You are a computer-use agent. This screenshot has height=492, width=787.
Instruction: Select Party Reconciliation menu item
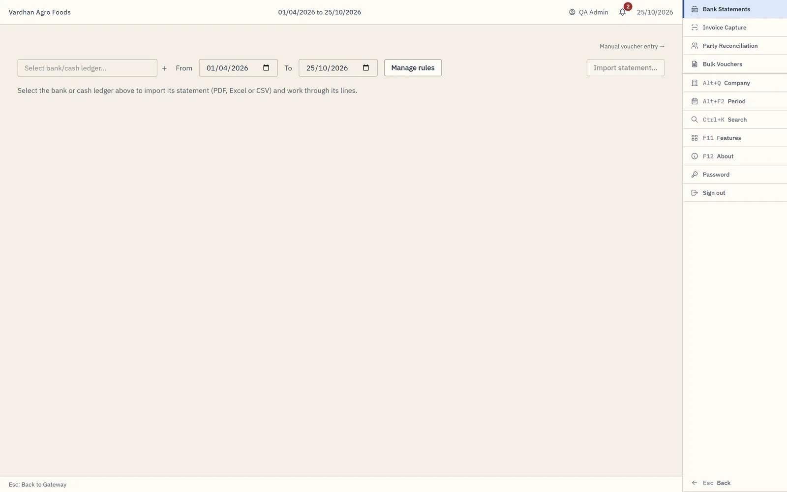tap(735, 46)
